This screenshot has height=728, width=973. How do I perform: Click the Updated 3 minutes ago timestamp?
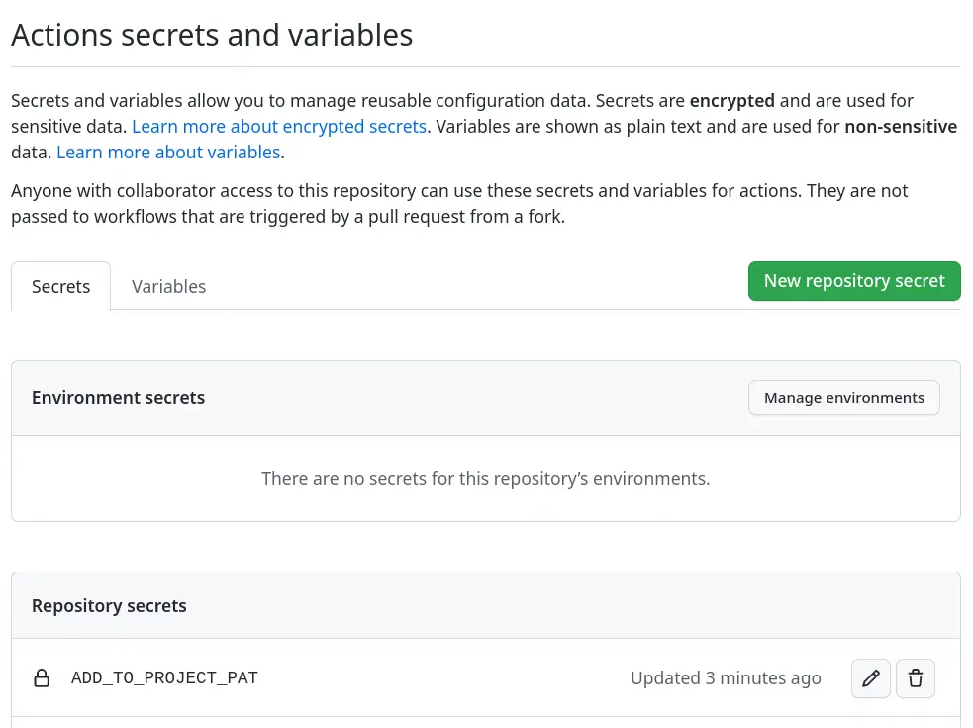(726, 677)
